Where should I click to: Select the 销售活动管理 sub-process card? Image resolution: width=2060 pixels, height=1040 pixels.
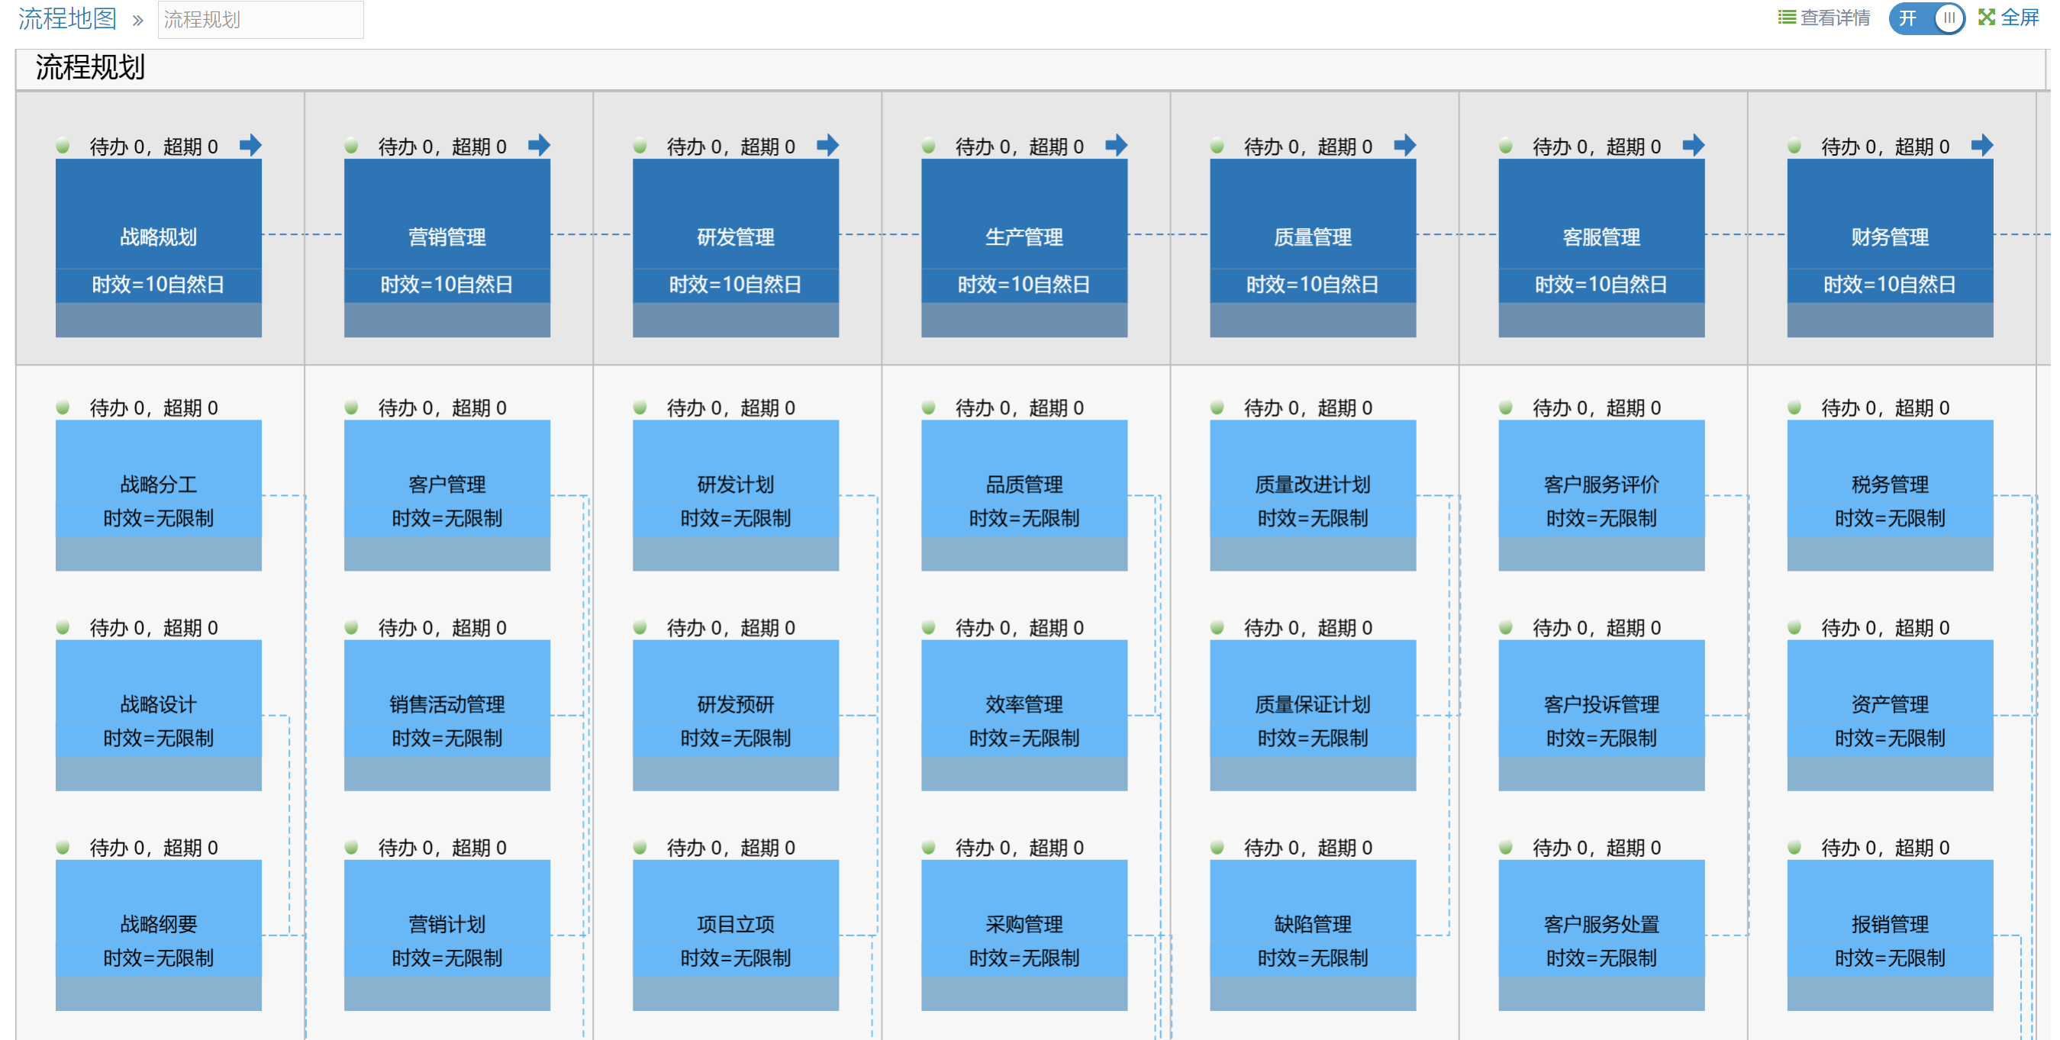pos(447,716)
